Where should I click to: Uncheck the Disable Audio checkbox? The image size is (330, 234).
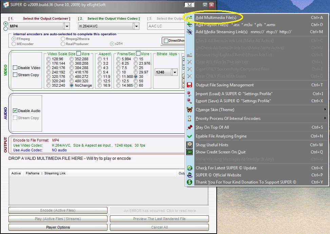click(15, 111)
